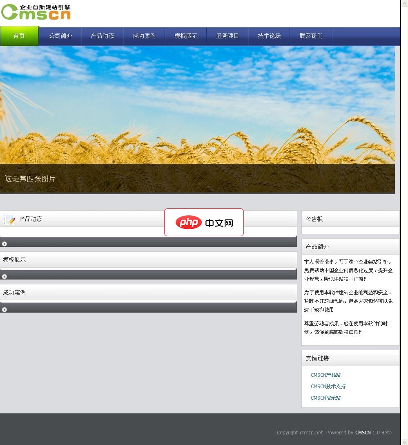Click paragraph starting 本人闲着没事
Image resolution: width=408 pixels, height=445 pixels.
click(x=348, y=271)
